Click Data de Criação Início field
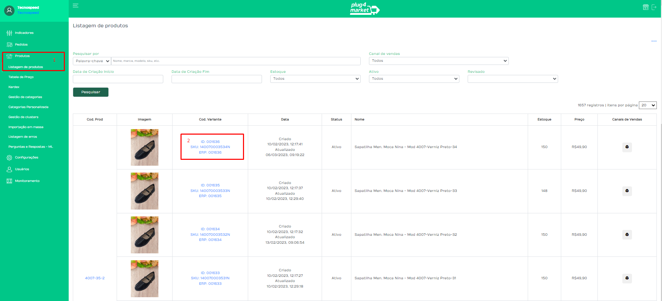 (118, 79)
